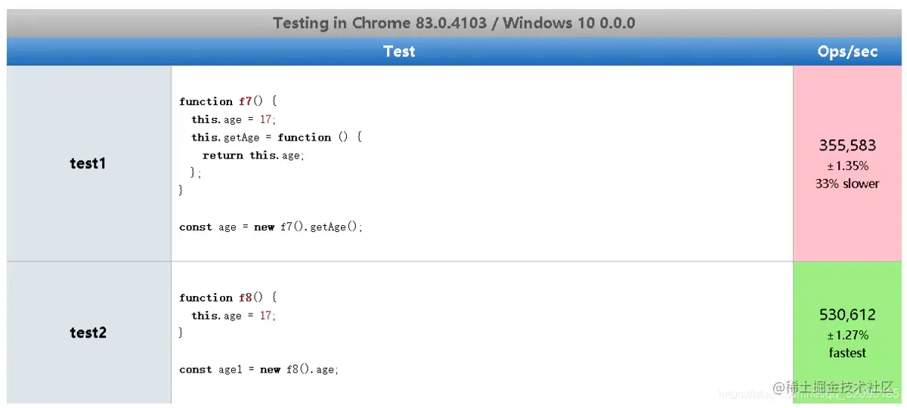Click the ±1.27% margin text
Screen dimensions: 907x408
[847, 335]
